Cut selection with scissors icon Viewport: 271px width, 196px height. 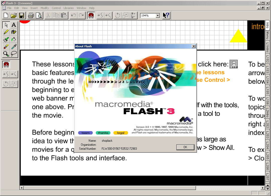click(x=48, y=16)
